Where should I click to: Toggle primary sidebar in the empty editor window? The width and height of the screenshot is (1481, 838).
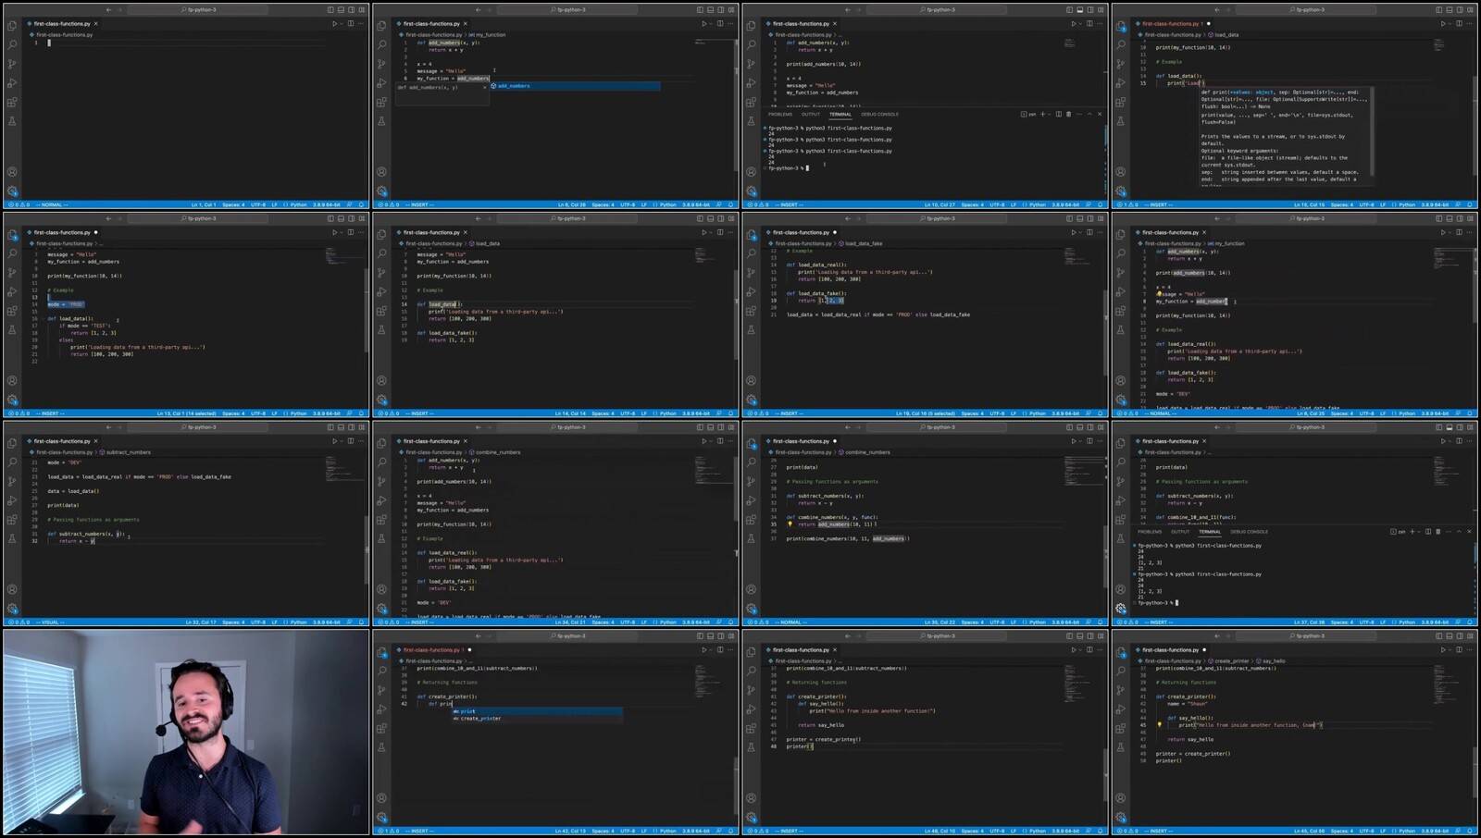pos(330,10)
